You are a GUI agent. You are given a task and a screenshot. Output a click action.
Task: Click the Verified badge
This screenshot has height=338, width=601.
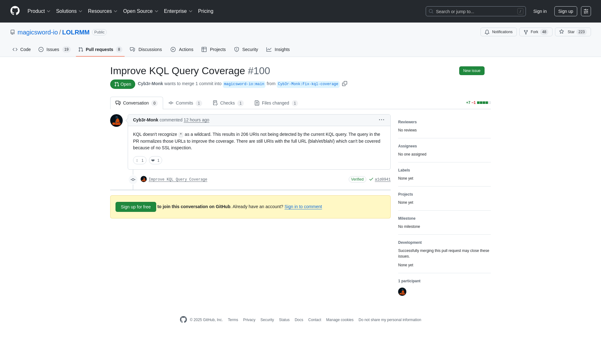pos(357,179)
